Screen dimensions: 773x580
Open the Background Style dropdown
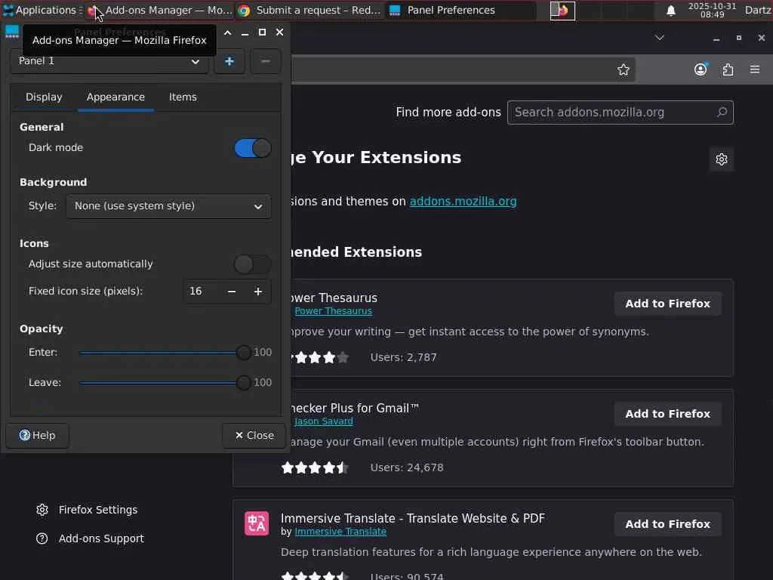[168, 206]
